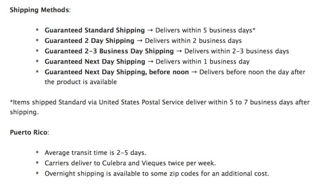Select Guaranteed 2-3 Business Day Shipping label
This screenshot has width=324, height=188.
tap(109, 51)
